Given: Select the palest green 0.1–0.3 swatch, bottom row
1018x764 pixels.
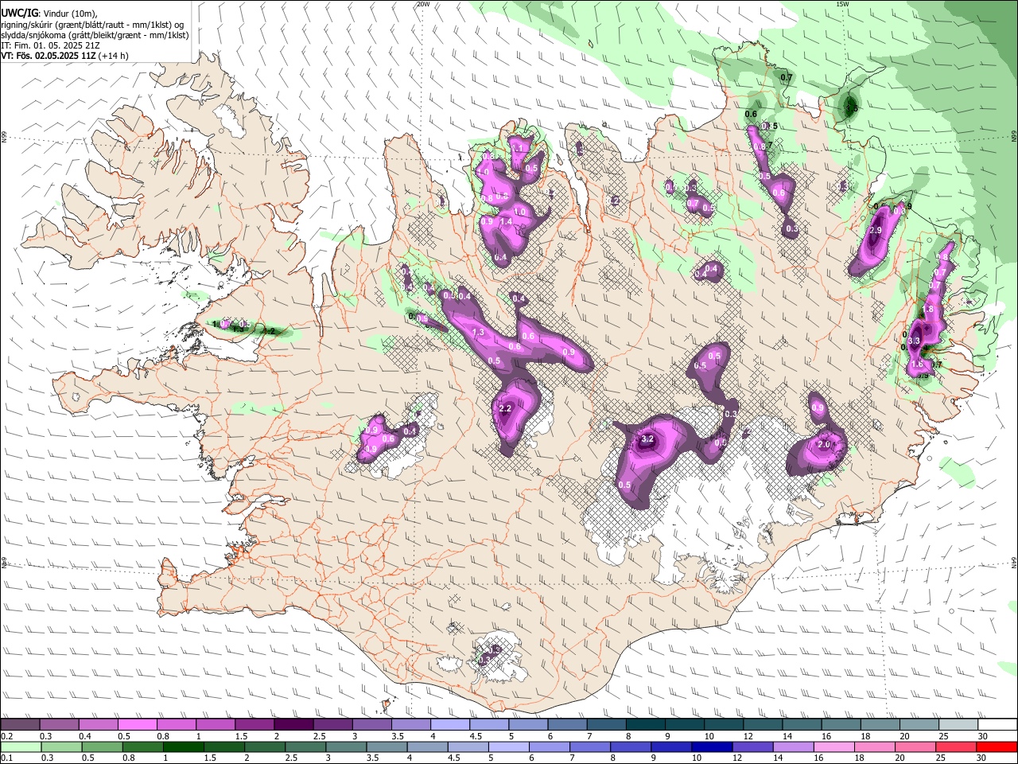Looking at the screenshot, I should pos(21,746).
